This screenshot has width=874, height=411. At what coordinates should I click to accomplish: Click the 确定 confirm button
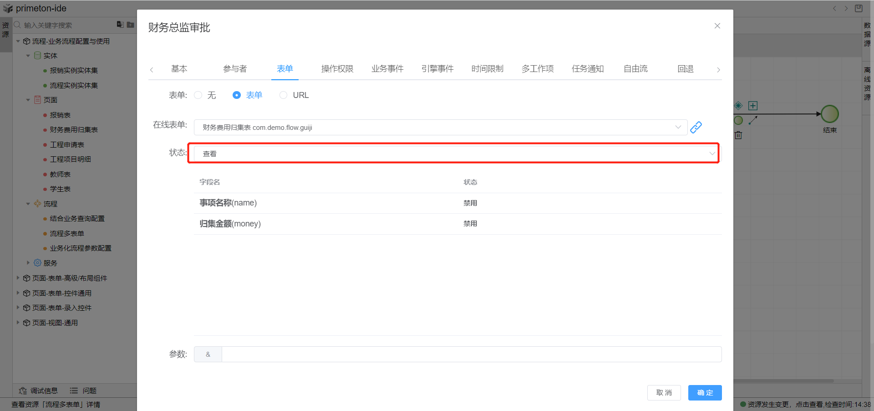[705, 393]
